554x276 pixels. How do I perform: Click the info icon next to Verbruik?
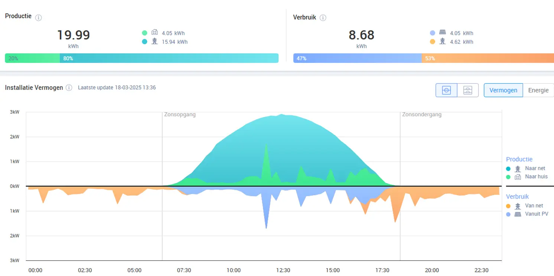pyautogui.click(x=323, y=18)
